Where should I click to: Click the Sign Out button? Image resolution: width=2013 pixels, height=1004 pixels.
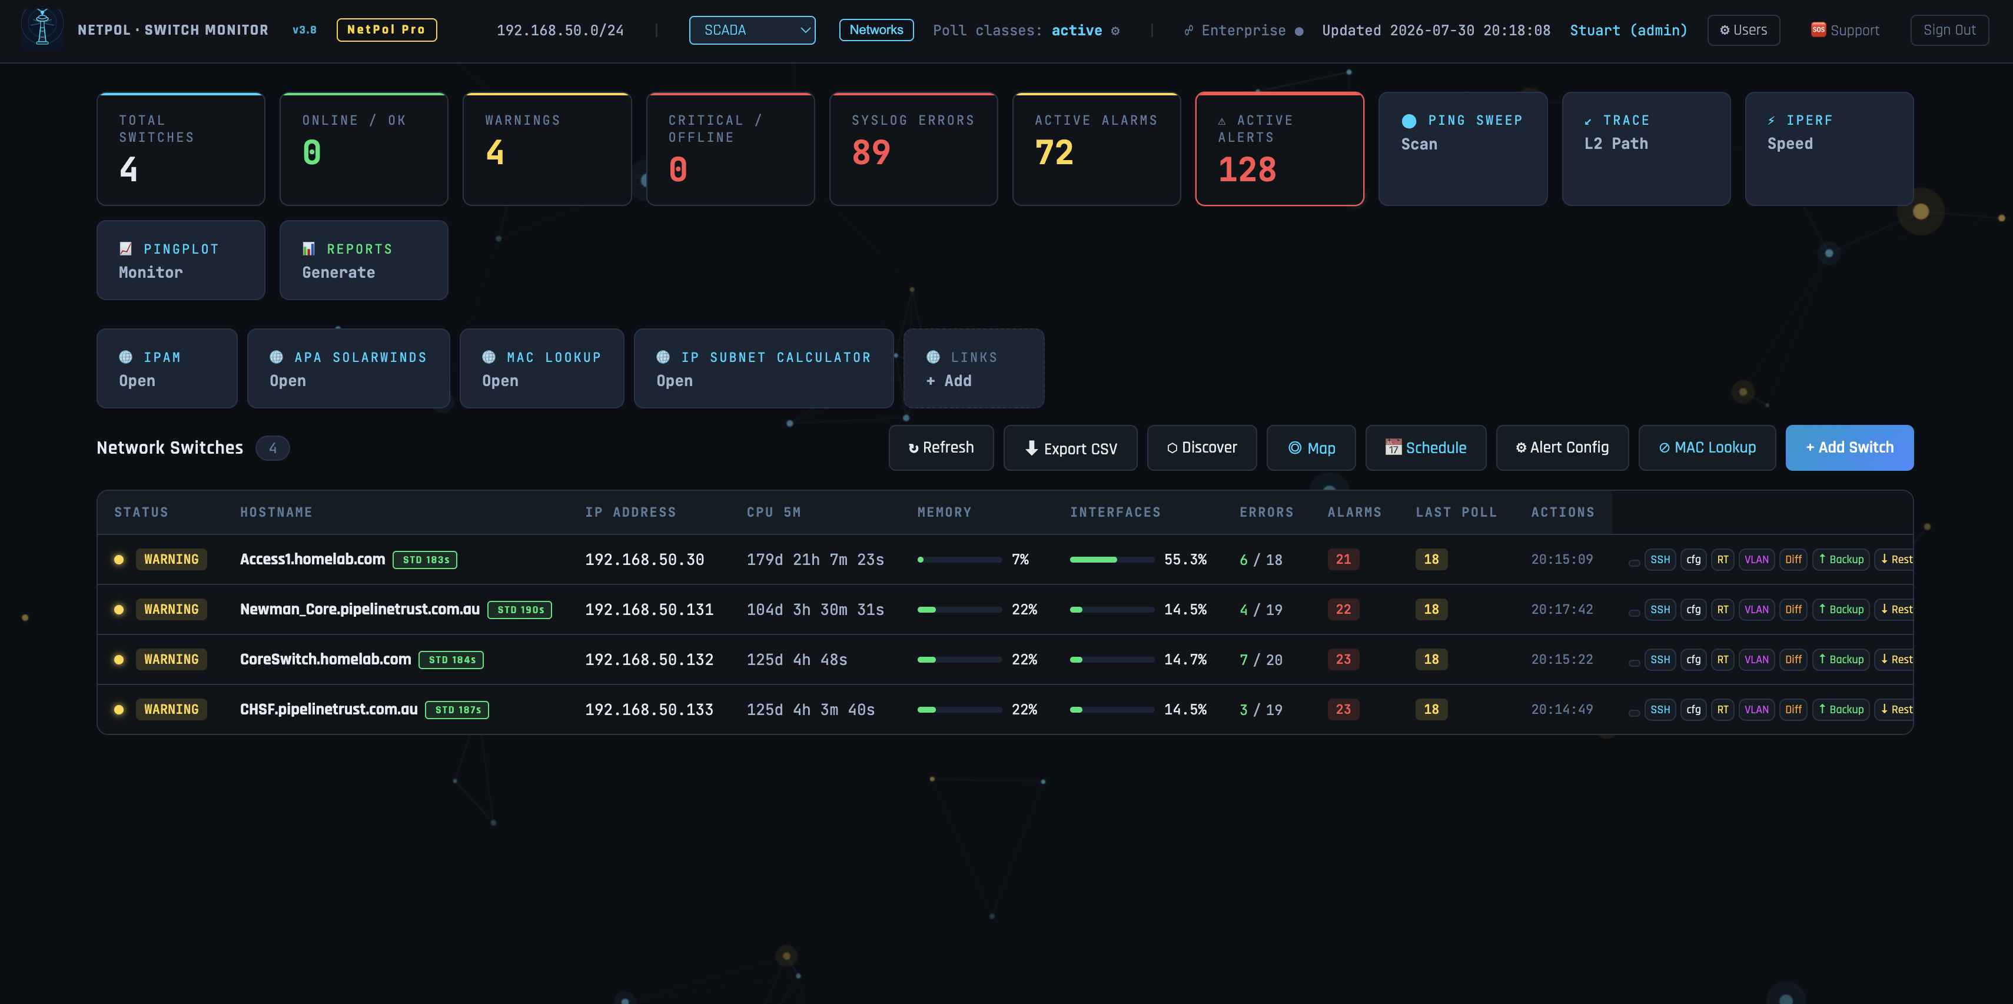coord(1949,31)
